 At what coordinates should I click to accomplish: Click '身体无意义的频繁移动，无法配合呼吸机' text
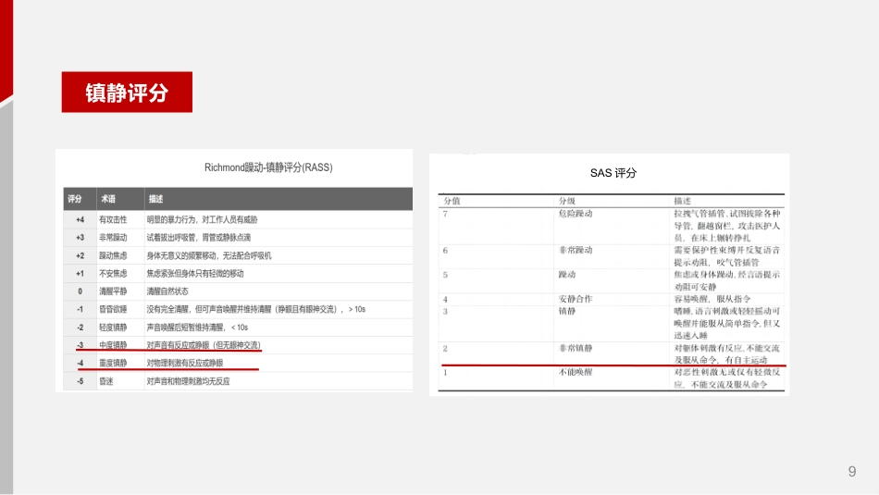tap(209, 255)
